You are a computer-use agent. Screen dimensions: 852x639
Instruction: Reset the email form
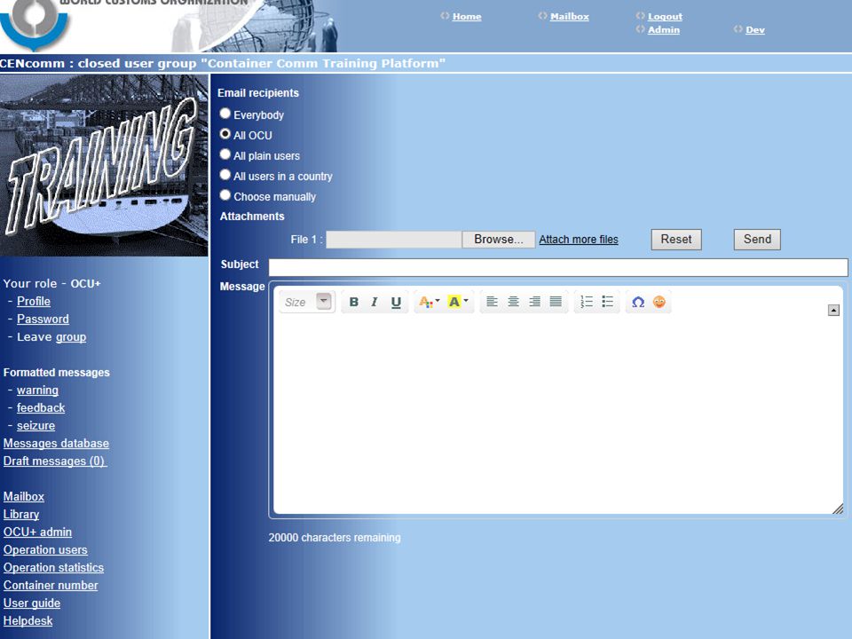tap(676, 240)
